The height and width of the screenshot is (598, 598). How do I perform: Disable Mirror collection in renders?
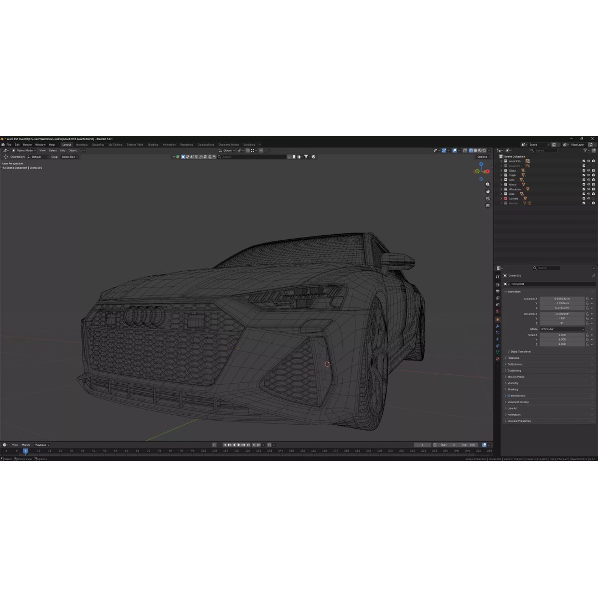click(x=594, y=184)
